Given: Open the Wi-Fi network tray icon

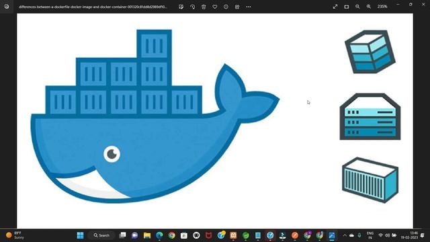Looking at the screenshot, I should (x=381, y=235).
